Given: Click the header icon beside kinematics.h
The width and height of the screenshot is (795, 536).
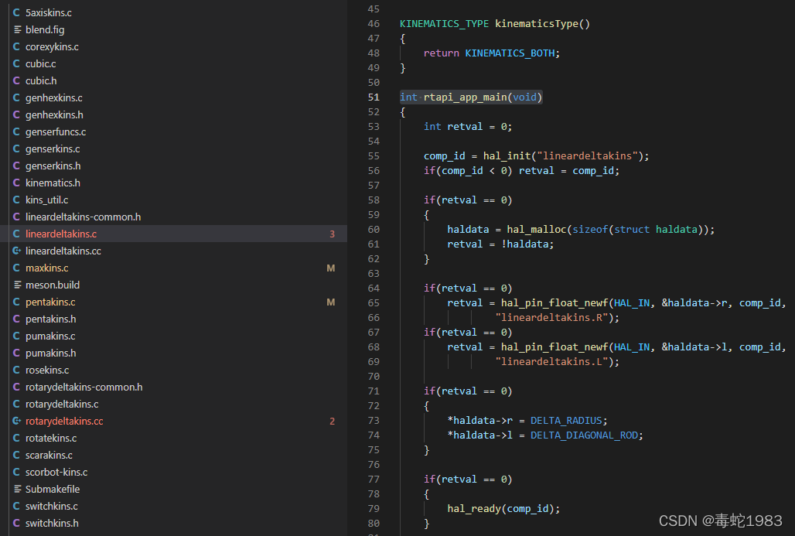Looking at the screenshot, I should (x=17, y=183).
